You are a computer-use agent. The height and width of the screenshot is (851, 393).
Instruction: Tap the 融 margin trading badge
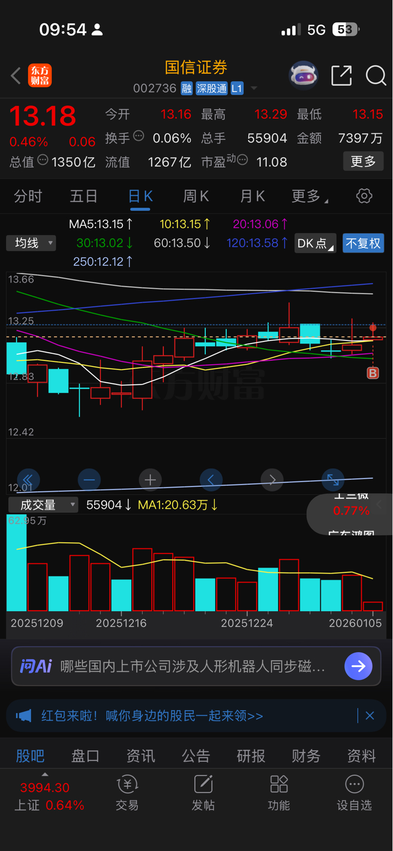click(x=187, y=88)
